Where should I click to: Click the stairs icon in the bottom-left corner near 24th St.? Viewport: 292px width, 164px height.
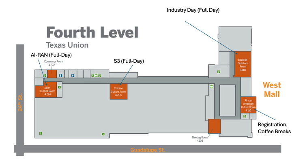coord(41,133)
